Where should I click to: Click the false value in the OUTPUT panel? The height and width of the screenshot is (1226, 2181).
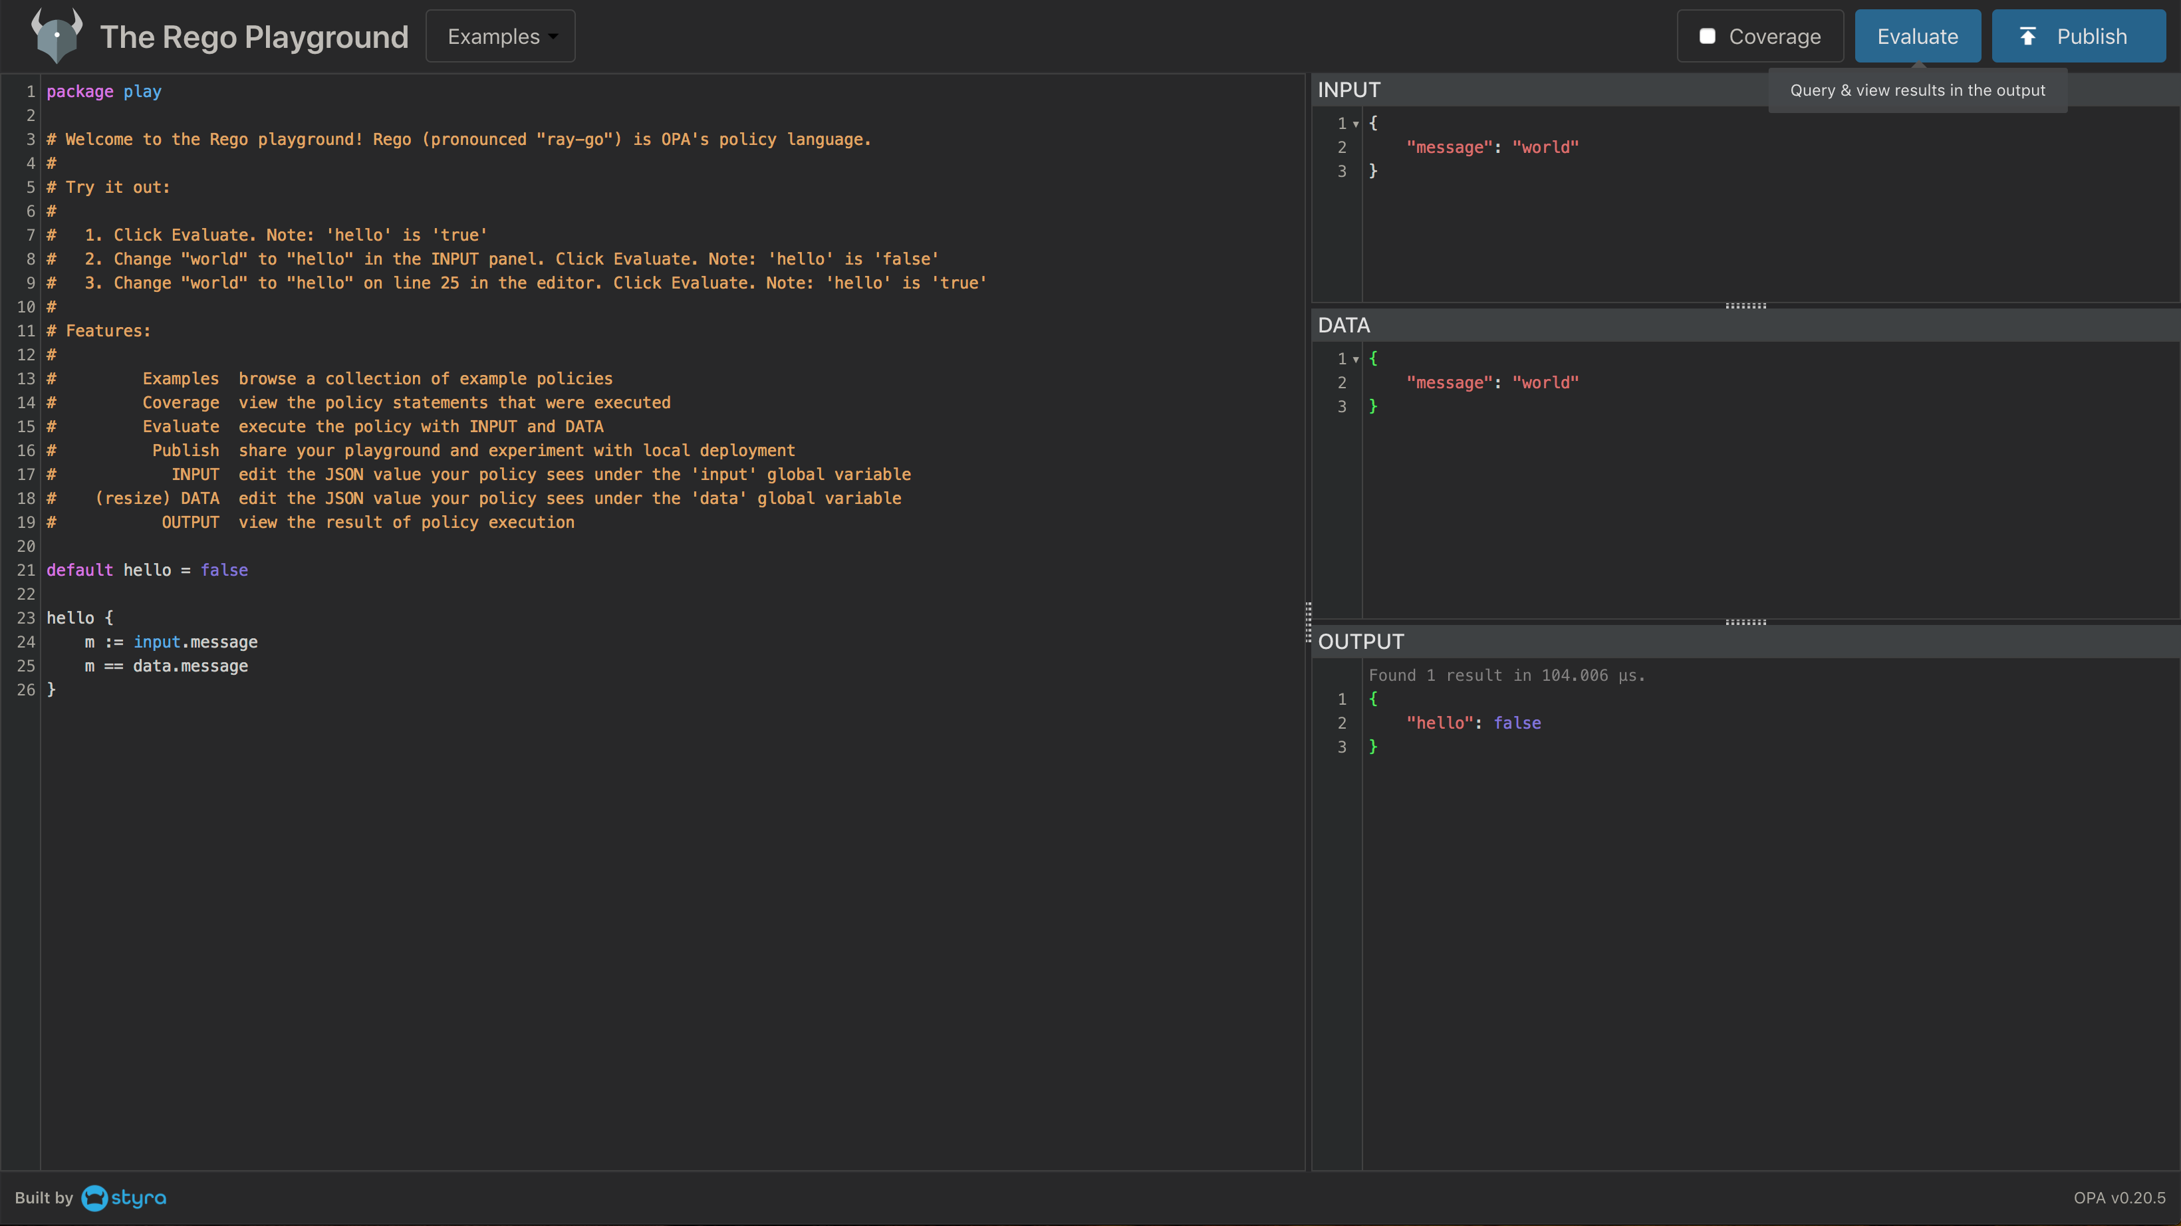click(x=1516, y=723)
